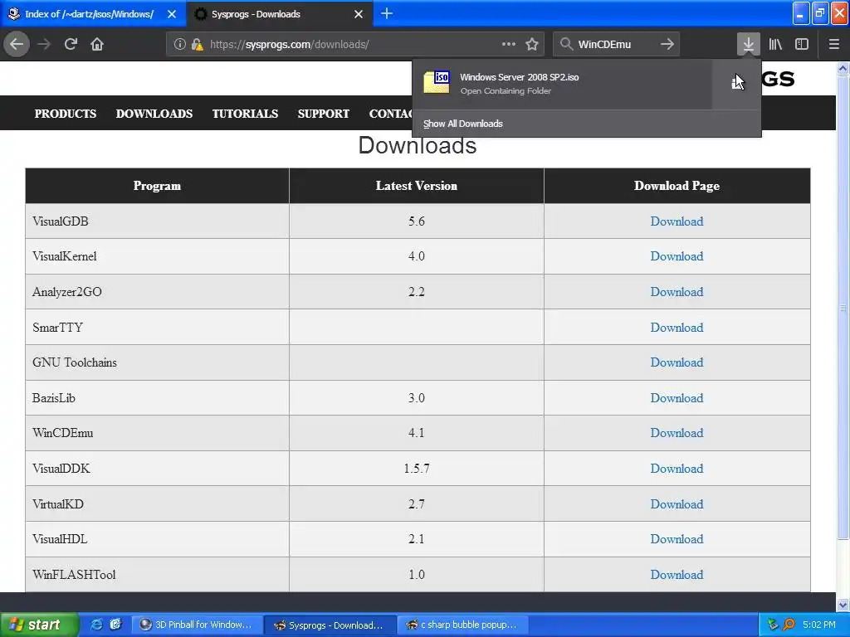The image size is (850, 637).
Task: Click the ISO file icon in downloads panel
Action: click(437, 82)
